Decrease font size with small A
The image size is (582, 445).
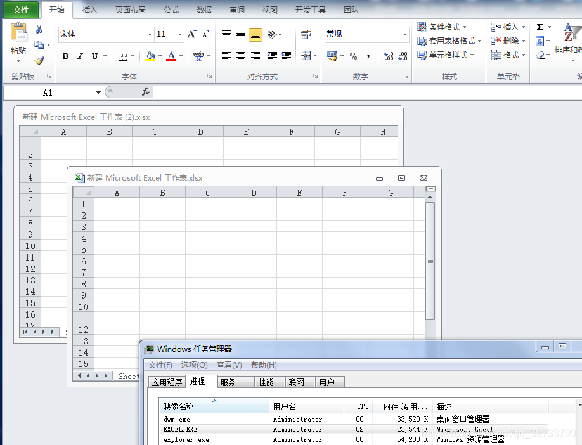point(205,34)
